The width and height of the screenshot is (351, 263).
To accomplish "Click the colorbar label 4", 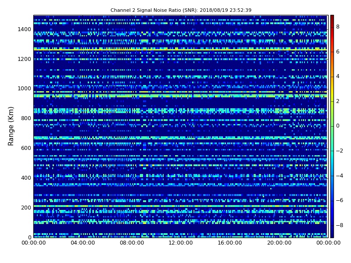I will pos(338,76).
